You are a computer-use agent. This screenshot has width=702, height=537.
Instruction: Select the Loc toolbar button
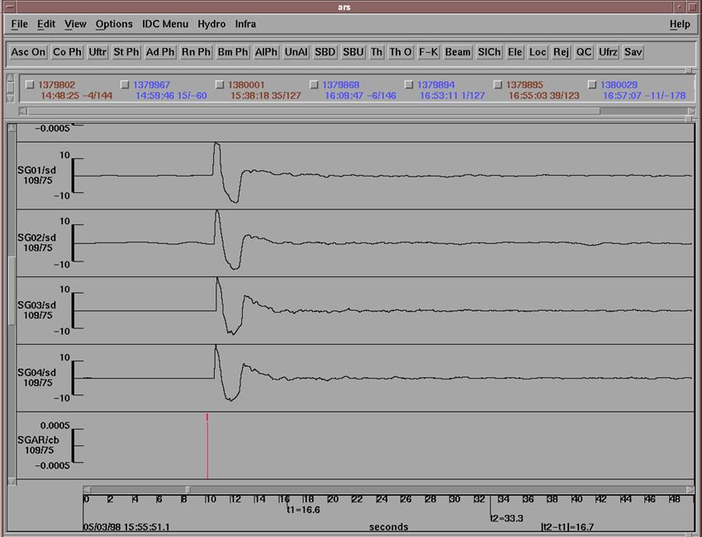[538, 52]
